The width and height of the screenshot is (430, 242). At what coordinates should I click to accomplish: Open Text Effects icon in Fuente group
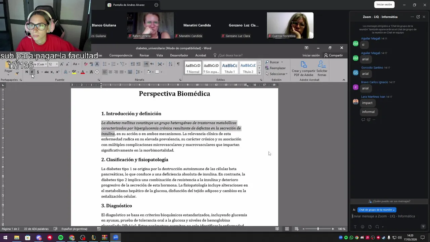[66, 72]
